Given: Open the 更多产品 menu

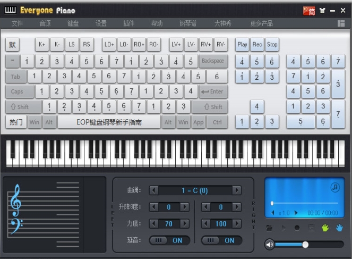Looking at the screenshot, I should 262,23.
